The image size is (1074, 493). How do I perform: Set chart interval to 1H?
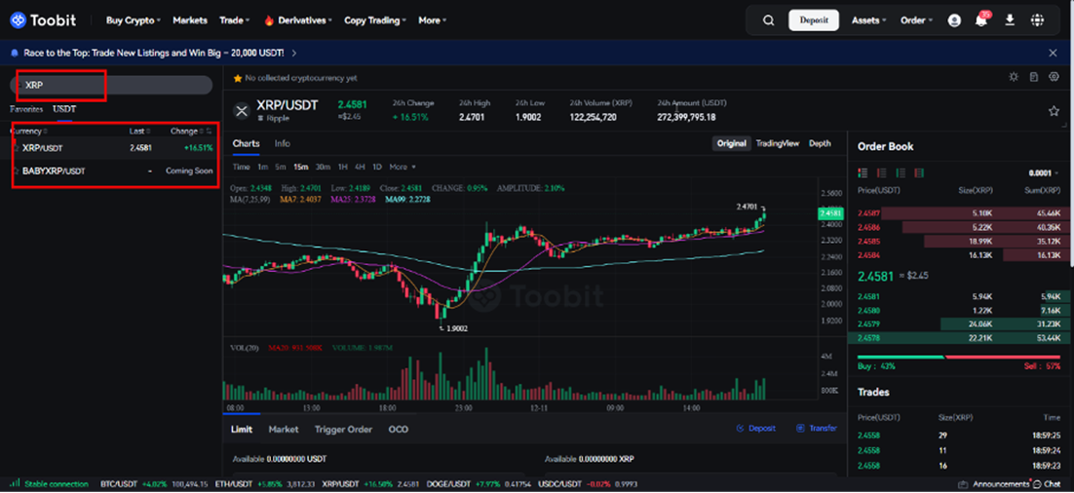pos(343,167)
